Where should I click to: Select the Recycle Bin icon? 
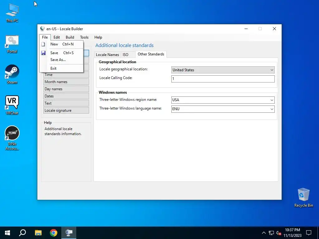click(303, 198)
